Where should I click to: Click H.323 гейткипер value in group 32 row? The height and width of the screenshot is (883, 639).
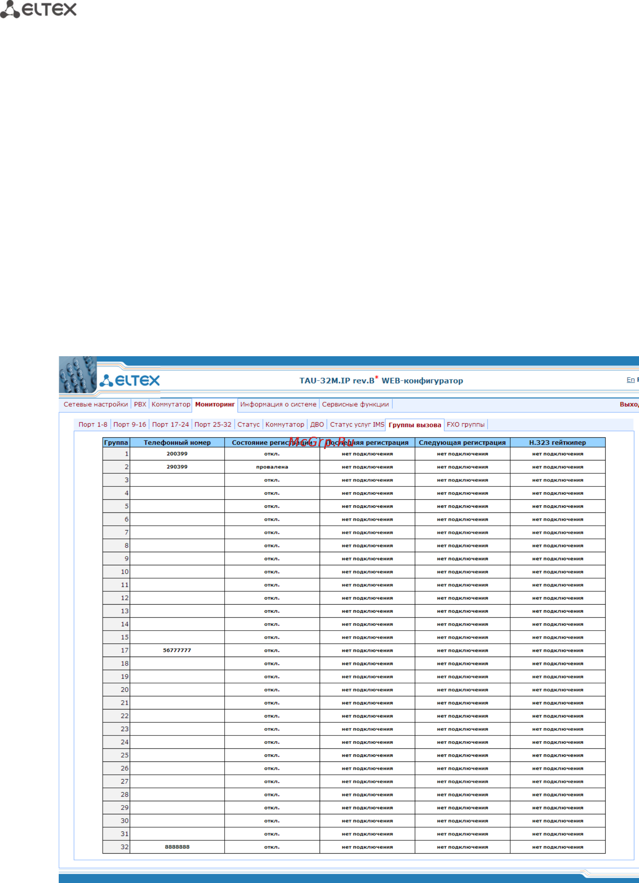558,847
